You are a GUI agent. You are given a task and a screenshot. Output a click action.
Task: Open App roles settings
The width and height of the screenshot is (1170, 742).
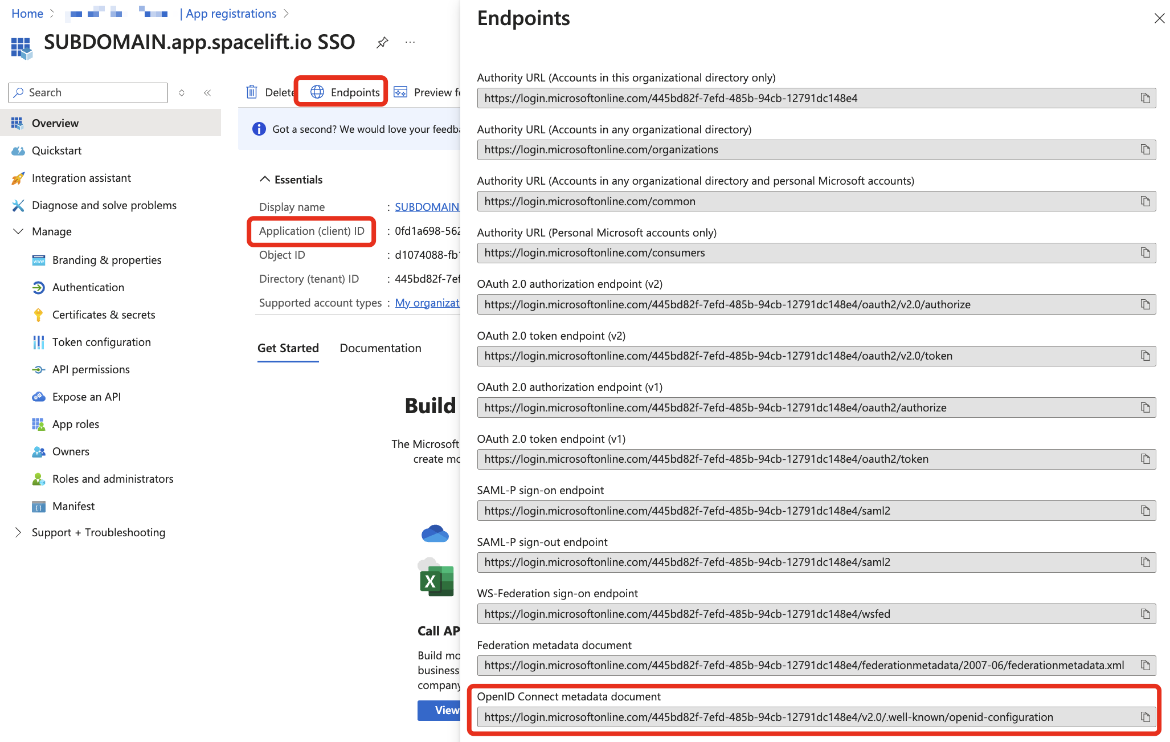75,424
